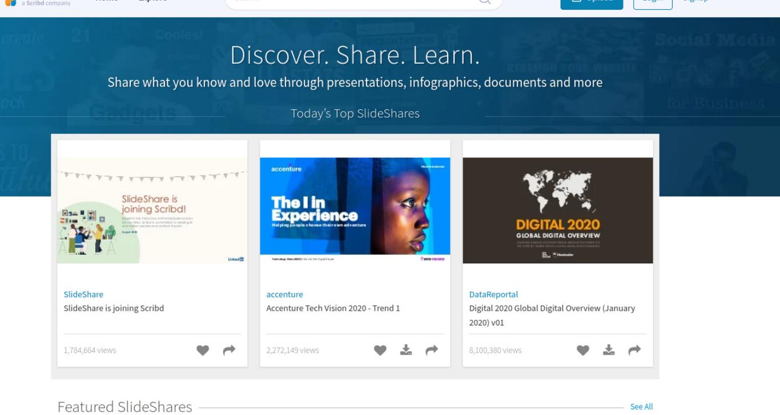Screen dimensions: 780x415
Task: Select the 2,272,149 views text
Action: (x=292, y=351)
